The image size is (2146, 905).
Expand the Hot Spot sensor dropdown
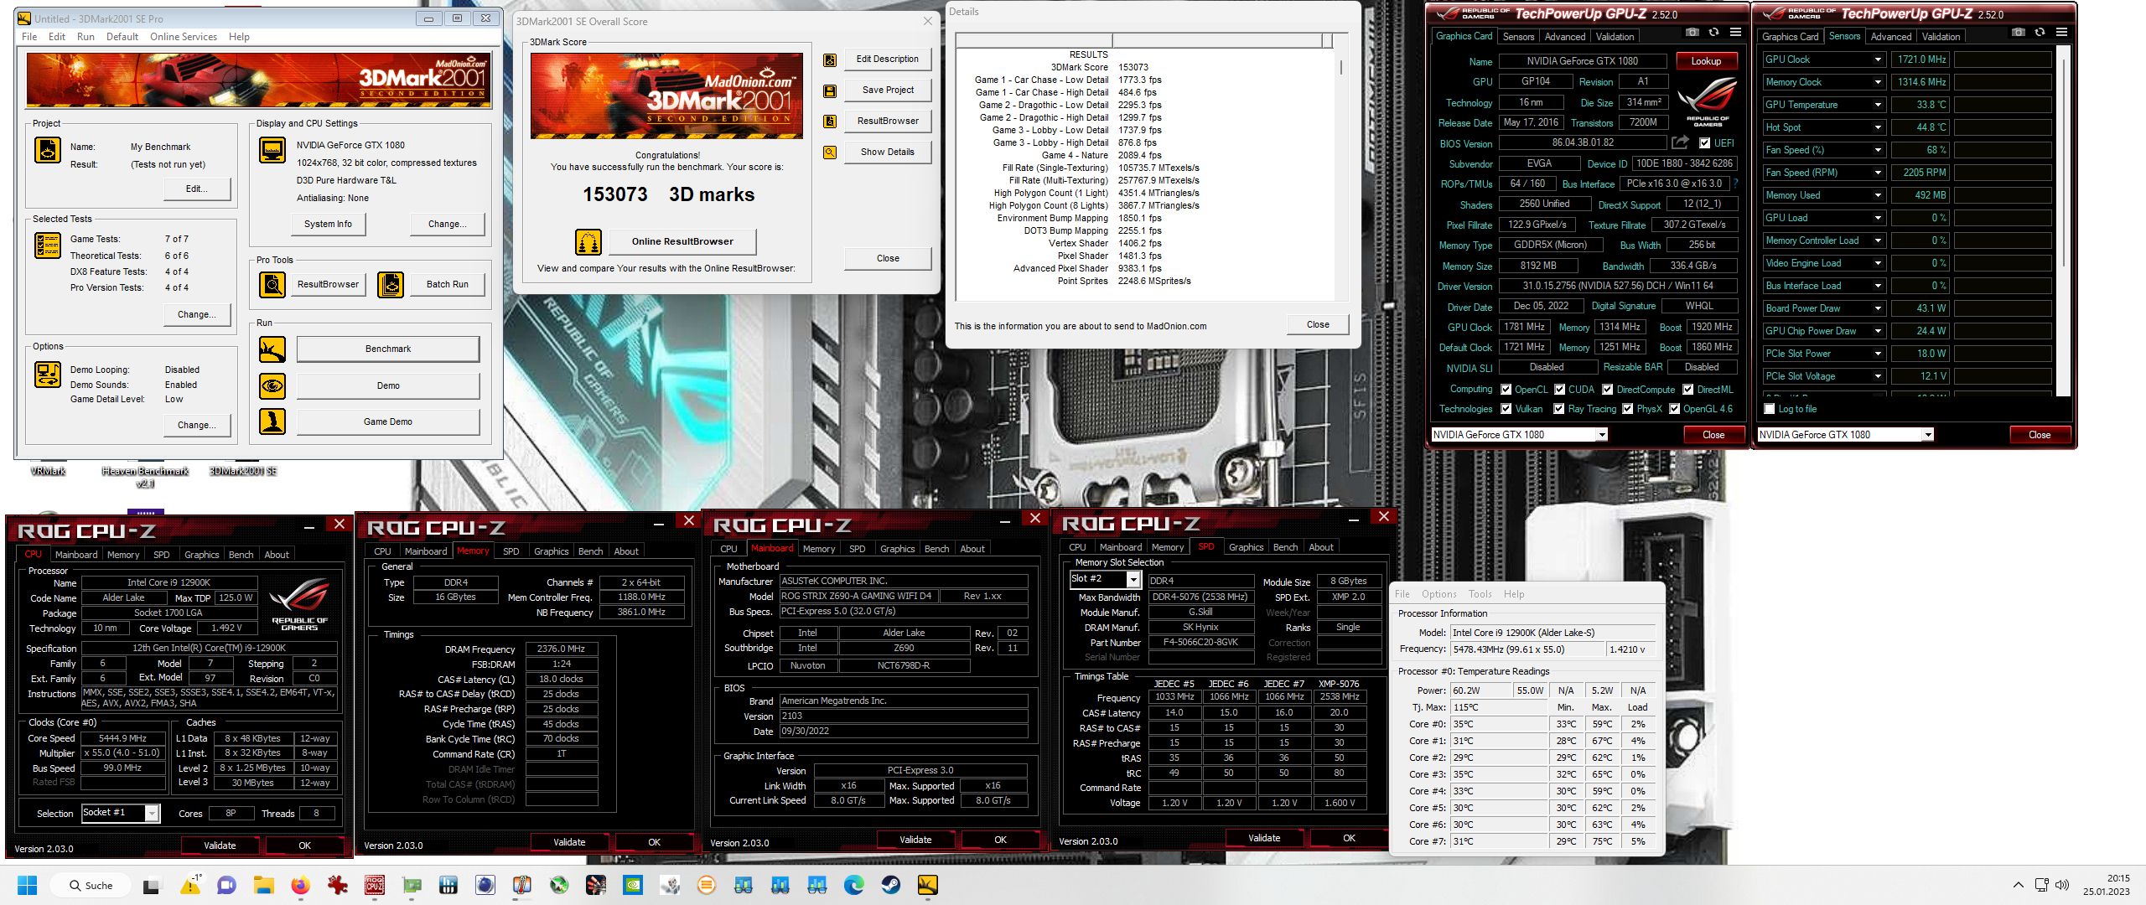coord(1878,127)
